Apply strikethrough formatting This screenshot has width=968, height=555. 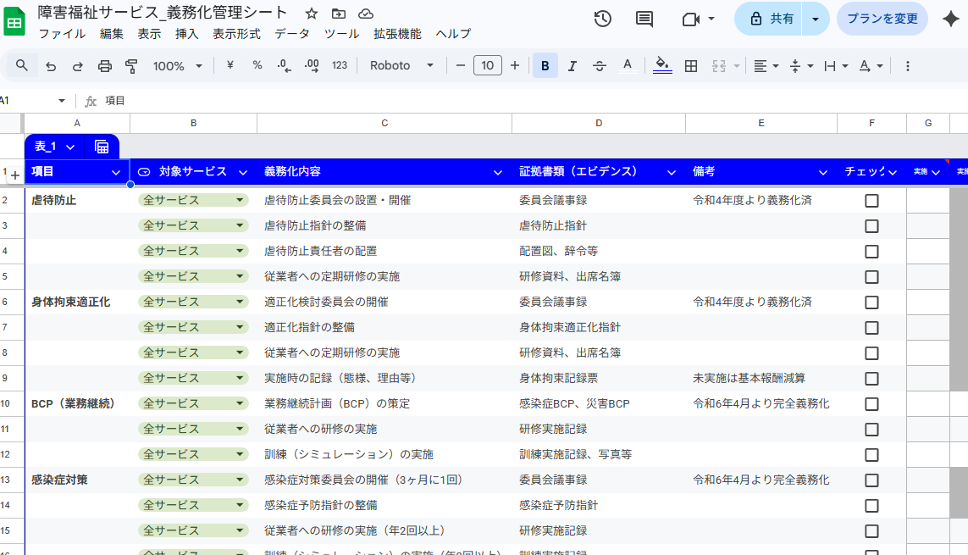600,66
